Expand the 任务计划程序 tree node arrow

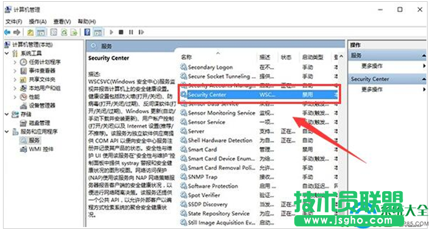[15, 62]
